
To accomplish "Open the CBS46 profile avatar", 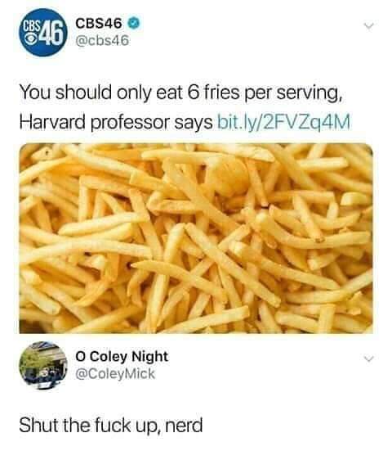I will click(43, 32).
